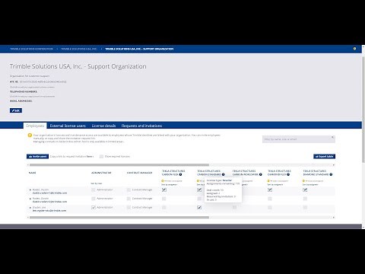The image size is (365, 274).
Task: Check Carbon Flex license for Snyder, Lee
Action: (x=164, y=208)
